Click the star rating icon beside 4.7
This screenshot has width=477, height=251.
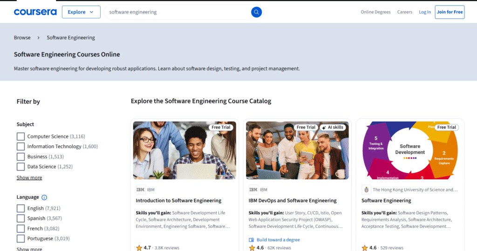pos(139,248)
